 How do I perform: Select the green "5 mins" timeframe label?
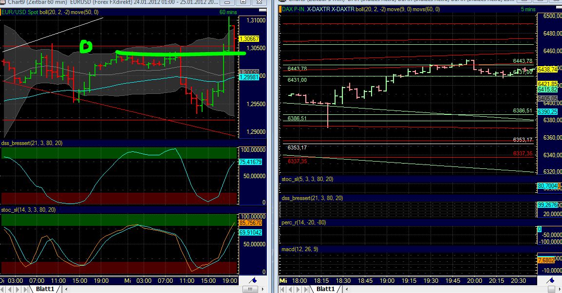pos(528,10)
